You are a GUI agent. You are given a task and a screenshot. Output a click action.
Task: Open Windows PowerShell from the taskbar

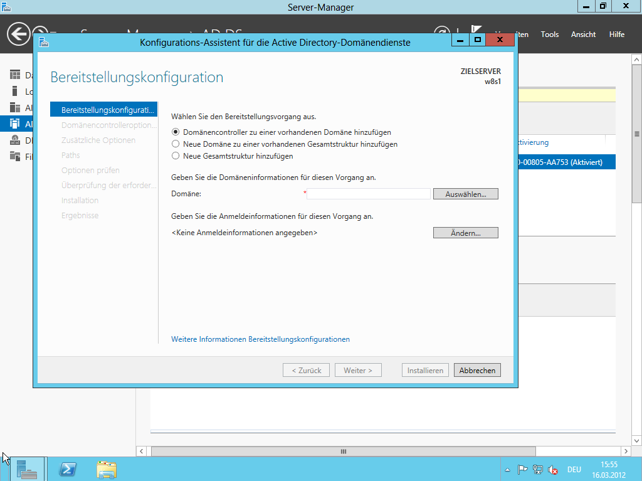[68, 469]
